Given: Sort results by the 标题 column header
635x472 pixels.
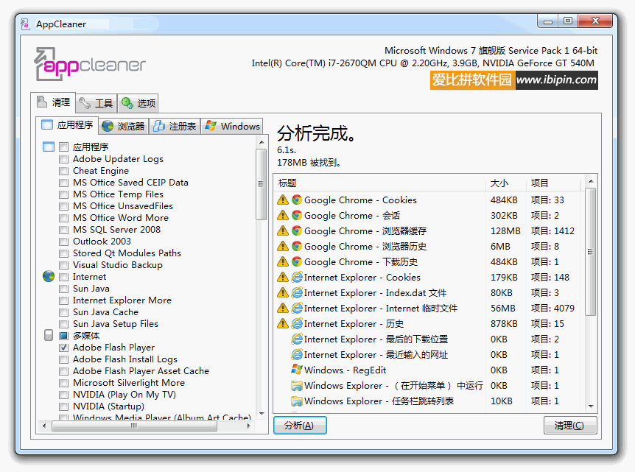Looking at the screenshot, I should 380,183.
